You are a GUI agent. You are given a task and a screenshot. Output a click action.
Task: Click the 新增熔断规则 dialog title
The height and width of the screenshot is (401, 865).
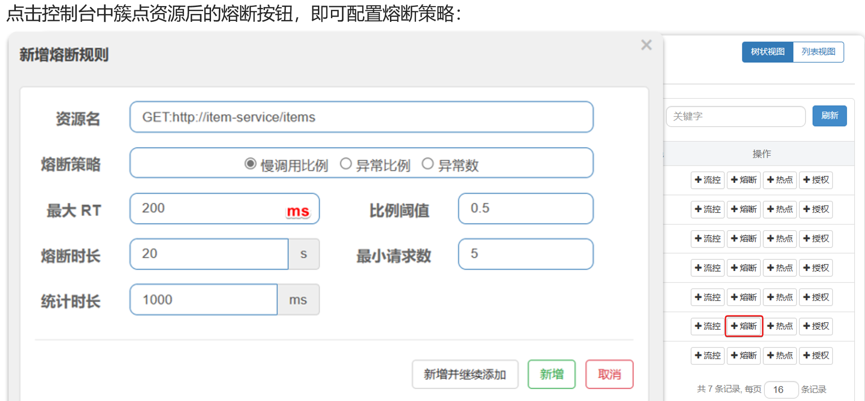pyautogui.click(x=64, y=55)
